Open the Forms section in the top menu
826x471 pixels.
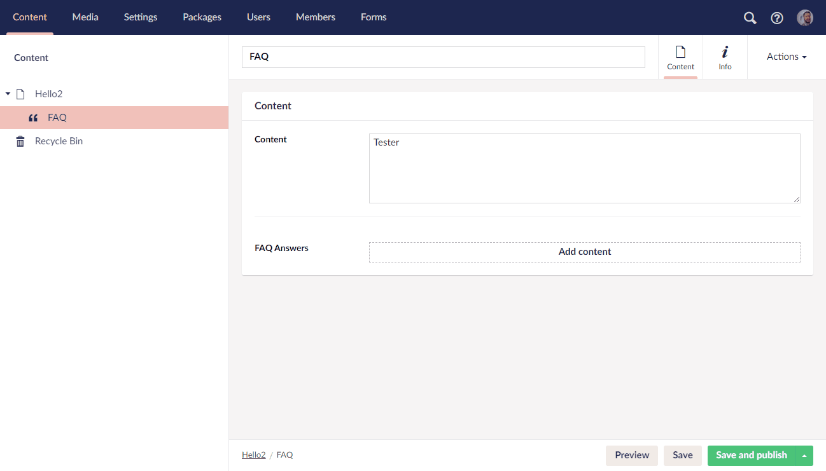[x=374, y=17]
